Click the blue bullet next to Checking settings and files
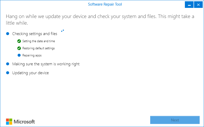 [8, 34]
